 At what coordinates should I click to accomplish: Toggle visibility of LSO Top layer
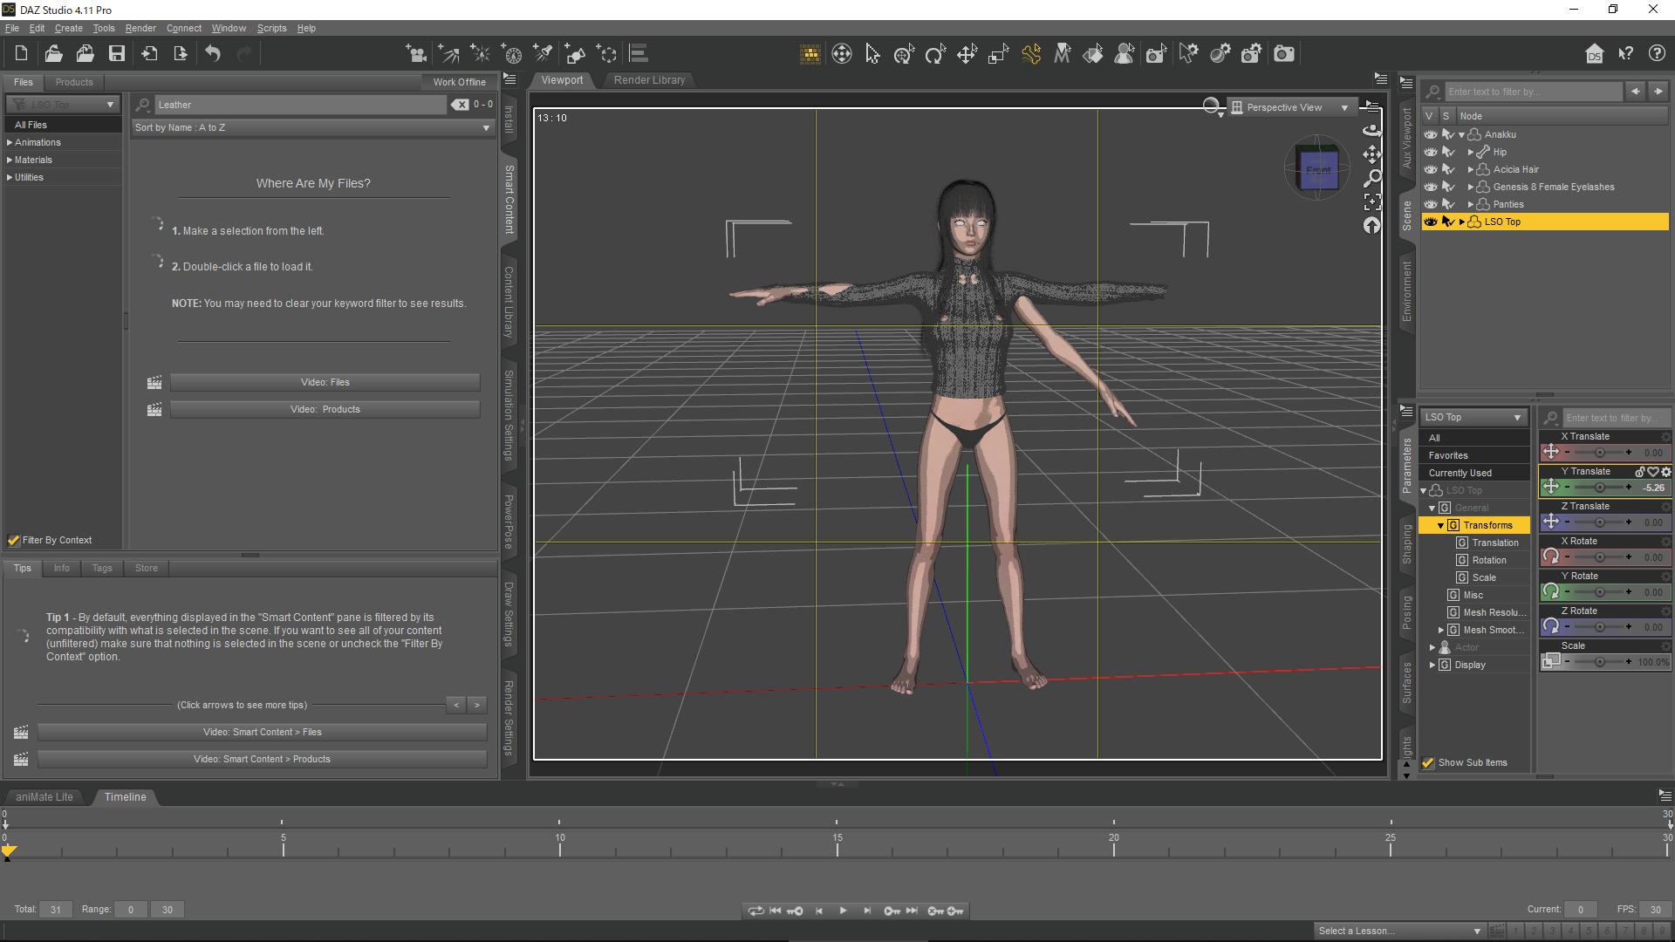[x=1430, y=221]
